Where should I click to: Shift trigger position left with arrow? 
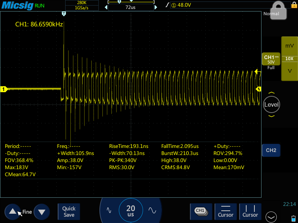pyautogui.click(x=106, y=7)
